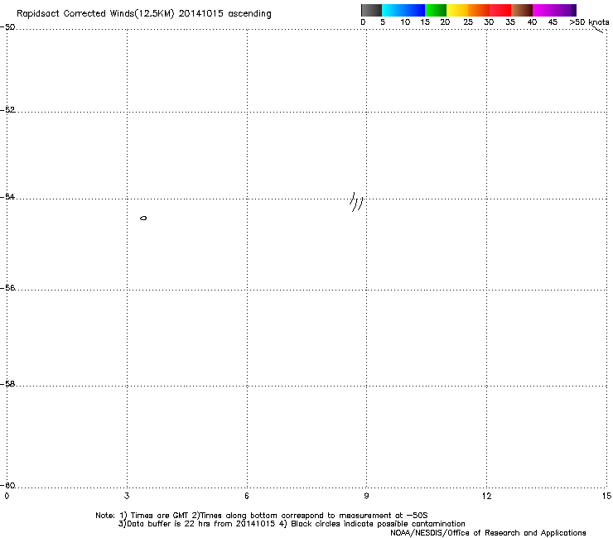The image size is (613, 538).
Task: Pick the red 30-35 knots legend color
Action: click(500, 10)
